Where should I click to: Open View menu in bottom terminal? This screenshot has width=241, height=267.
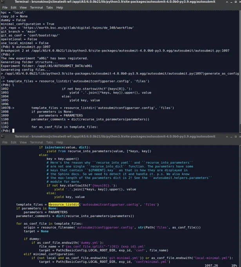click(23, 142)
